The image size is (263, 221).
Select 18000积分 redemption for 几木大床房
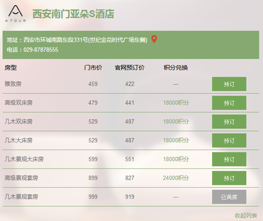point(176,140)
